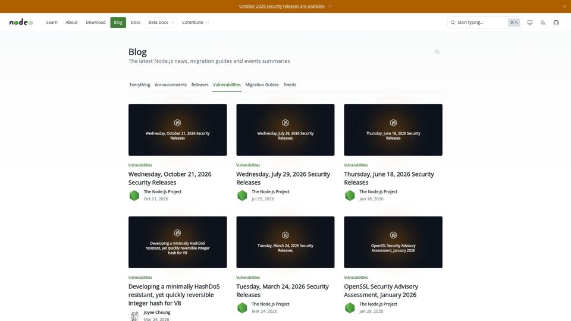Switch to the Announcements tab

[x=171, y=85]
